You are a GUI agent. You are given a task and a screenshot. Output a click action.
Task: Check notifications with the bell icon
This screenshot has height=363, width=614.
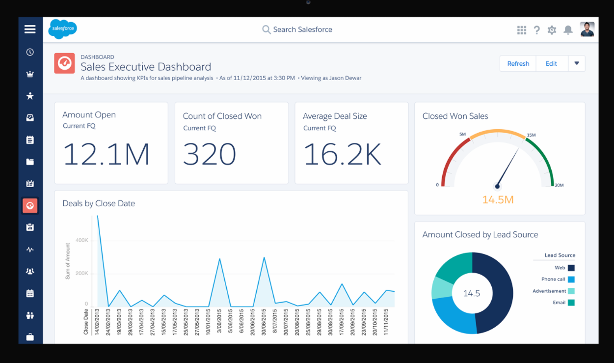tap(568, 29)
